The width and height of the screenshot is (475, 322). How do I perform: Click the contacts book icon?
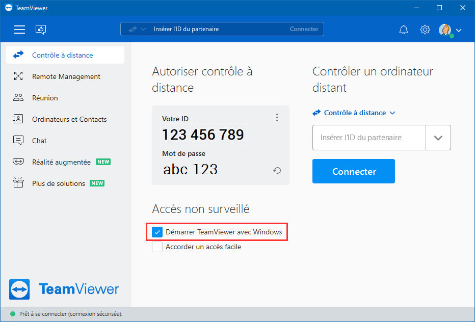[18, 119]
